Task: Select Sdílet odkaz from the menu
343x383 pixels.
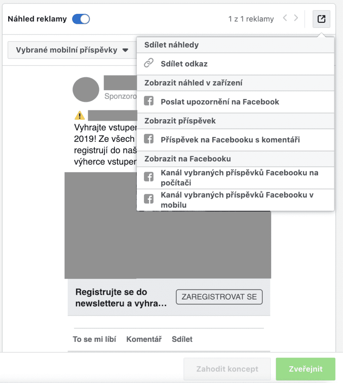Action: [184, 64]
